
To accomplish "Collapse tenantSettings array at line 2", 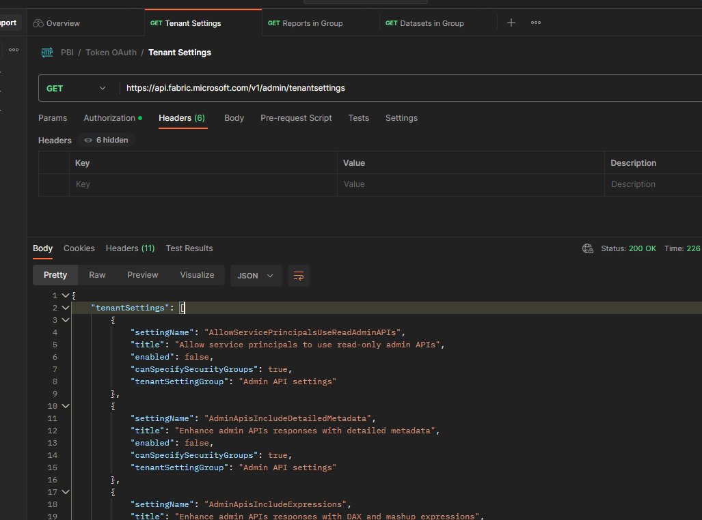I will click(x=66, y=308).
